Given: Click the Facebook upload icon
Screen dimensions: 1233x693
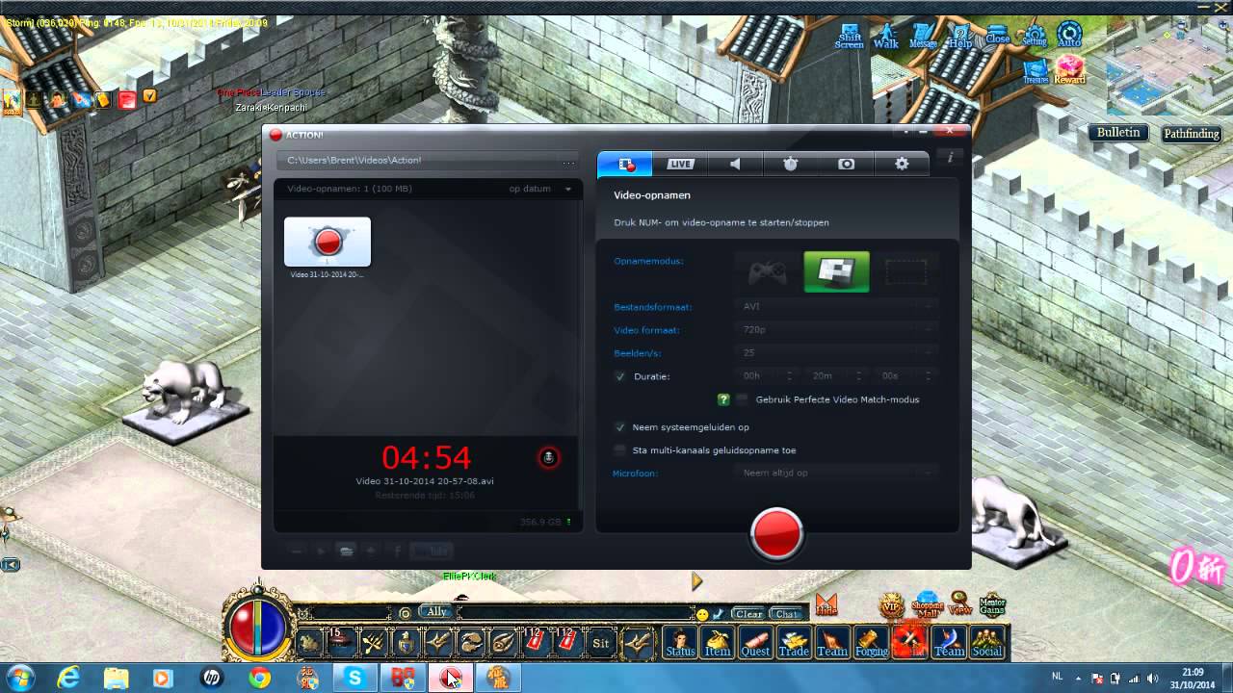Looking at the screenshot, I should 396,552.
